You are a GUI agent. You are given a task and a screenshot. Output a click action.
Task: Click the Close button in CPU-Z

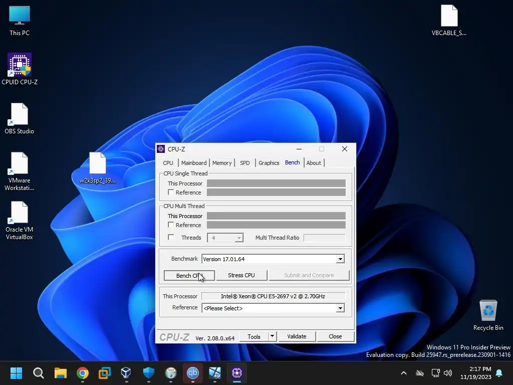click(x=335, y=336)
